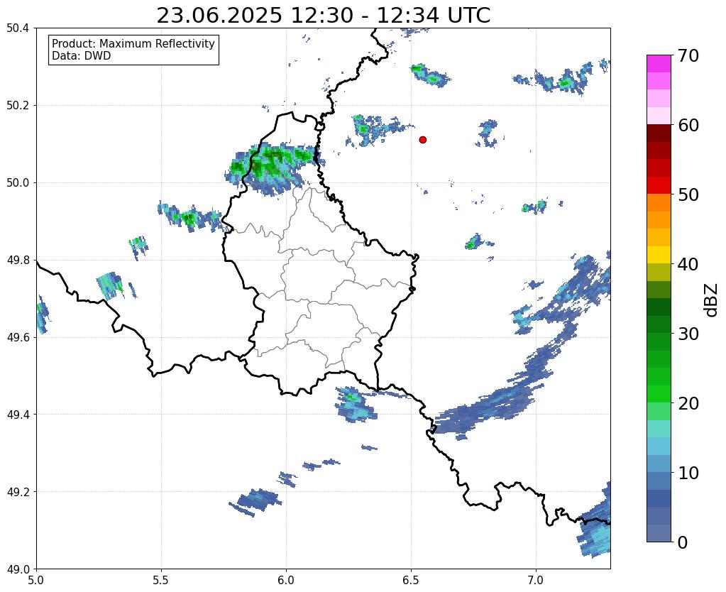Click the magenta 70 dBZ colorbar segment
The width and height of the screenshot is (726, 592).
tap(659, 64)
